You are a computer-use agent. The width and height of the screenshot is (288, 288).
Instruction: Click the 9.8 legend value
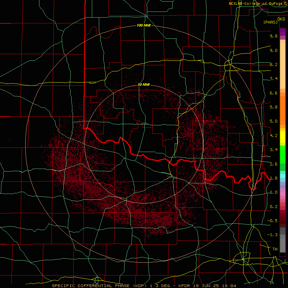click(274, 36)
